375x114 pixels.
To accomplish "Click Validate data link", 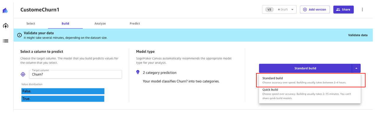I will tap(358, 35).
